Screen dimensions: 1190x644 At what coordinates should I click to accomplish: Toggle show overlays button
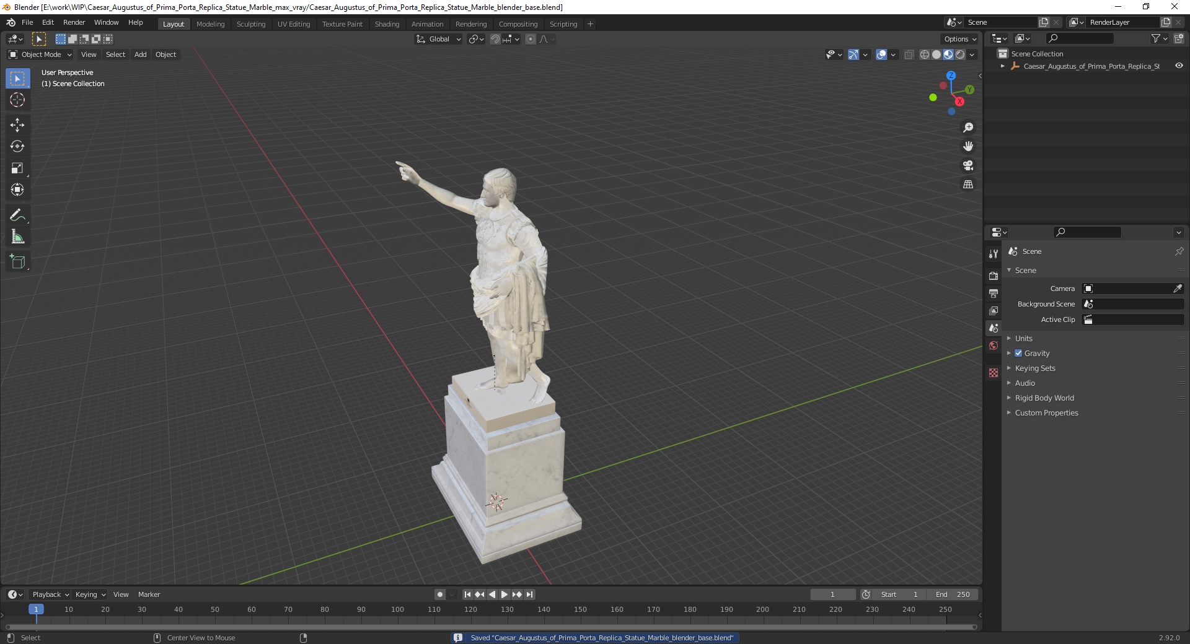click(881, 54)
